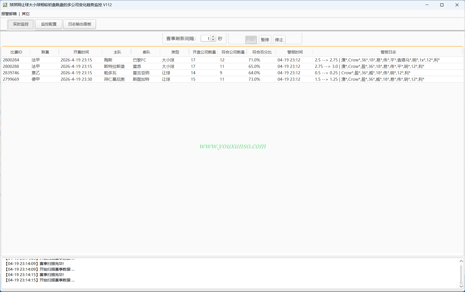The height and width of the screenshot is (292, 465).
Task: Click the 开始 button
Action: click(251, 40)
